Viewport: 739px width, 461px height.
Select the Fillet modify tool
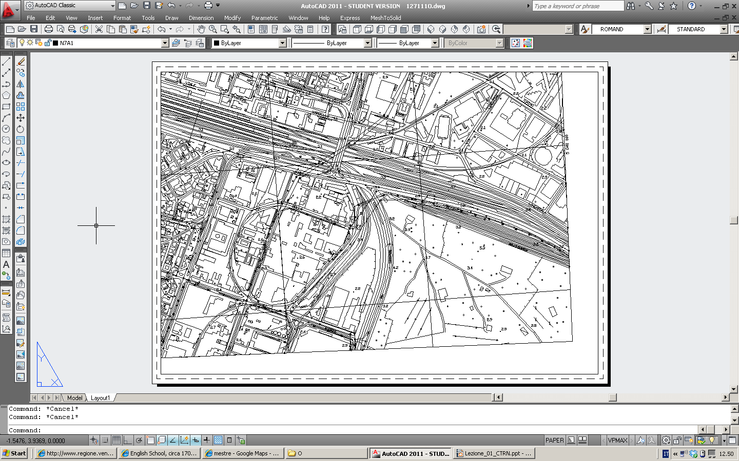click(x=21, y=230)
